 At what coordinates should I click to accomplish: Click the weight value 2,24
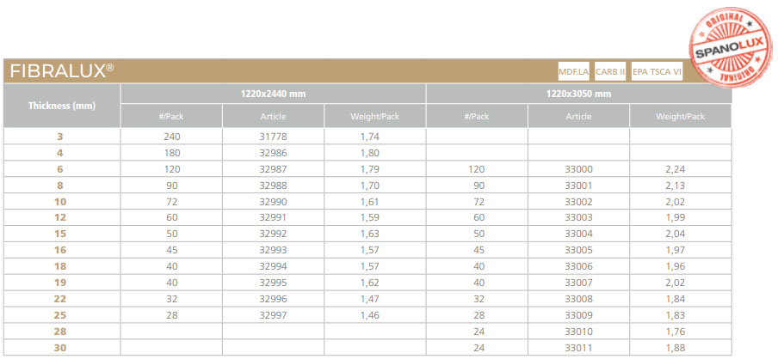click(680, 169)
